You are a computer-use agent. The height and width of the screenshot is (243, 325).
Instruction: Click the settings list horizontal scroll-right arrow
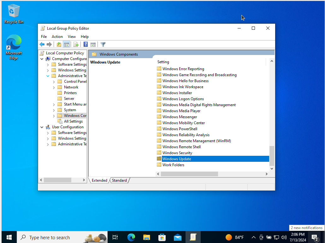point(267,174)
